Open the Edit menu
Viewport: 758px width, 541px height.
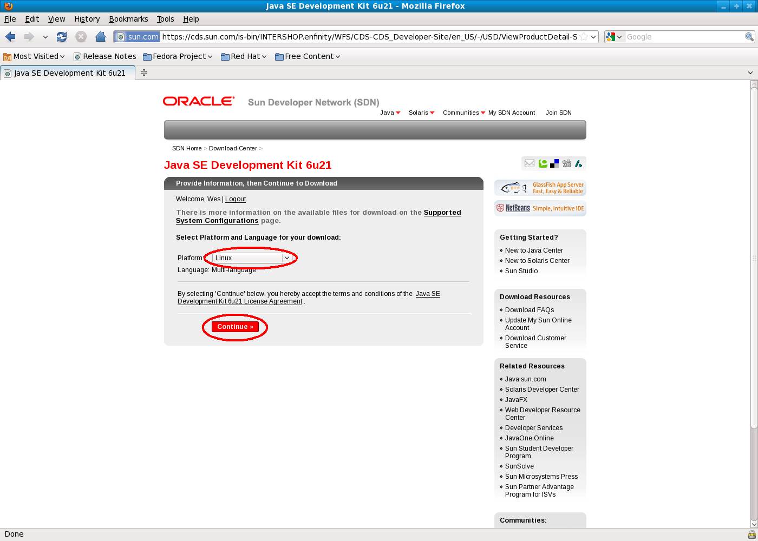pos(32,19)
